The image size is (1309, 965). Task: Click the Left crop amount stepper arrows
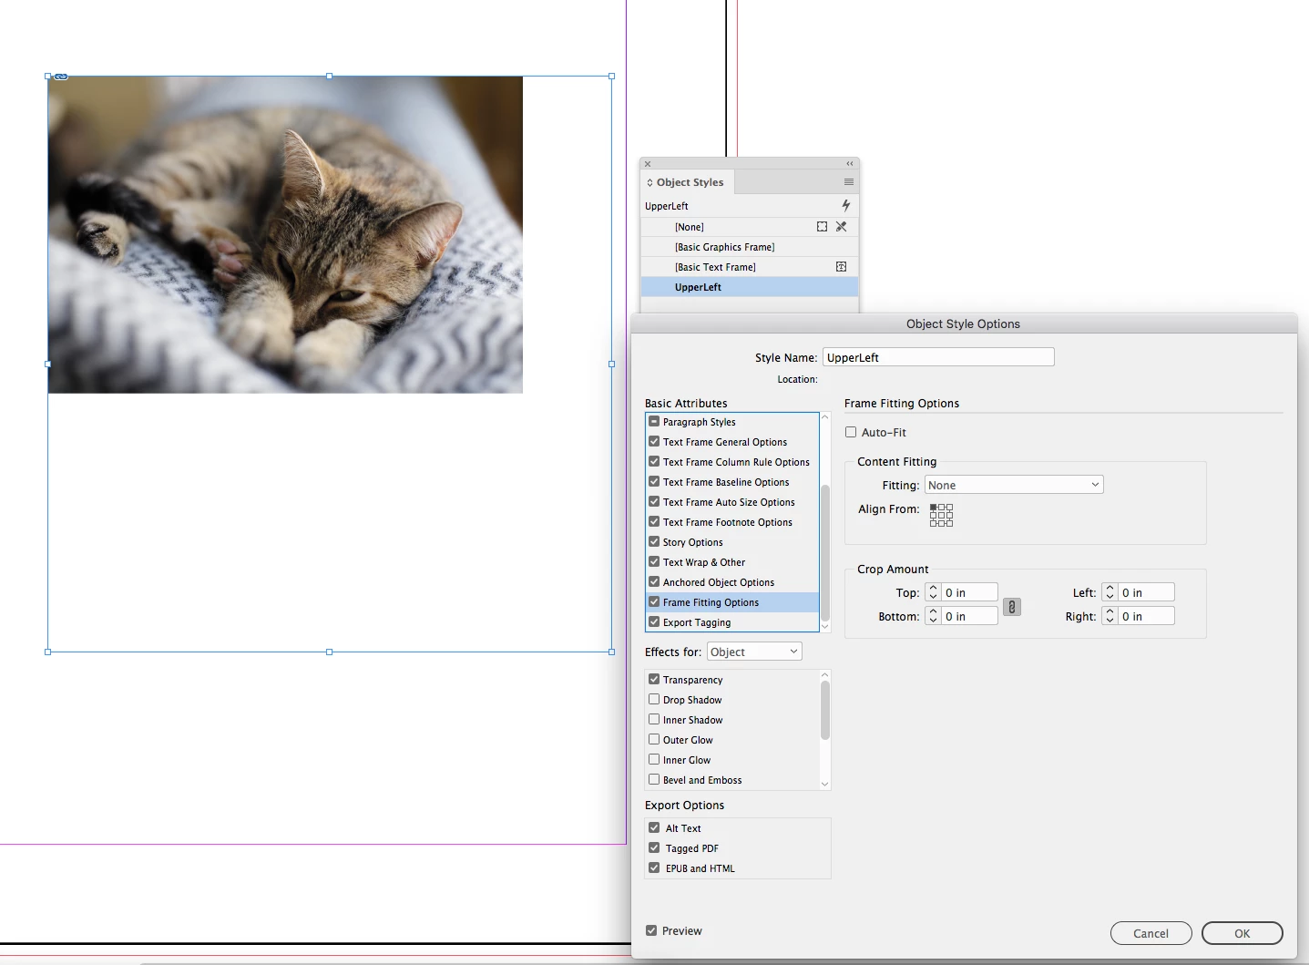(x=1110, y=592)
